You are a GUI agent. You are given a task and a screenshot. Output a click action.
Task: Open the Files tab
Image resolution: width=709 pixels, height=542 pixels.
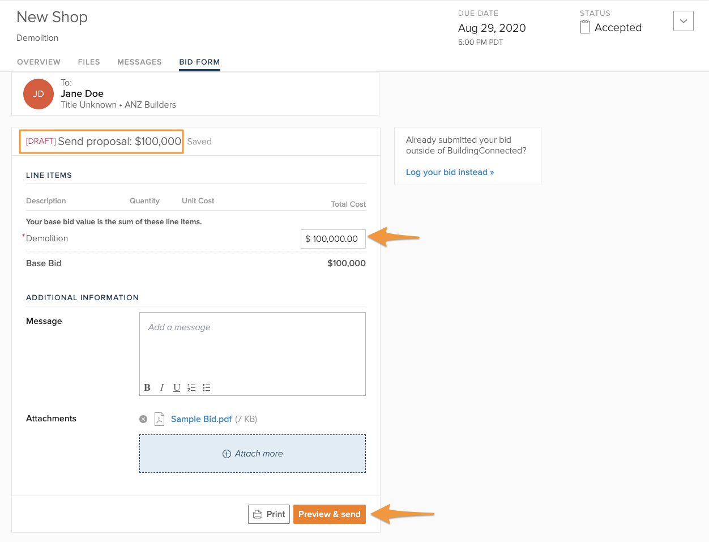tap(89, 62)
